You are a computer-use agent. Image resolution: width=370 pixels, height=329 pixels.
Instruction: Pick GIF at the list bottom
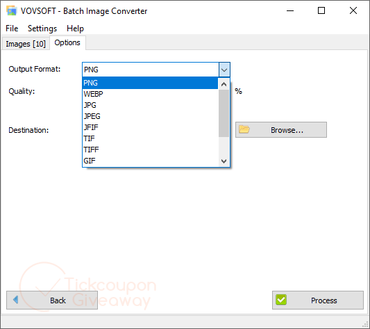[150, 161]
